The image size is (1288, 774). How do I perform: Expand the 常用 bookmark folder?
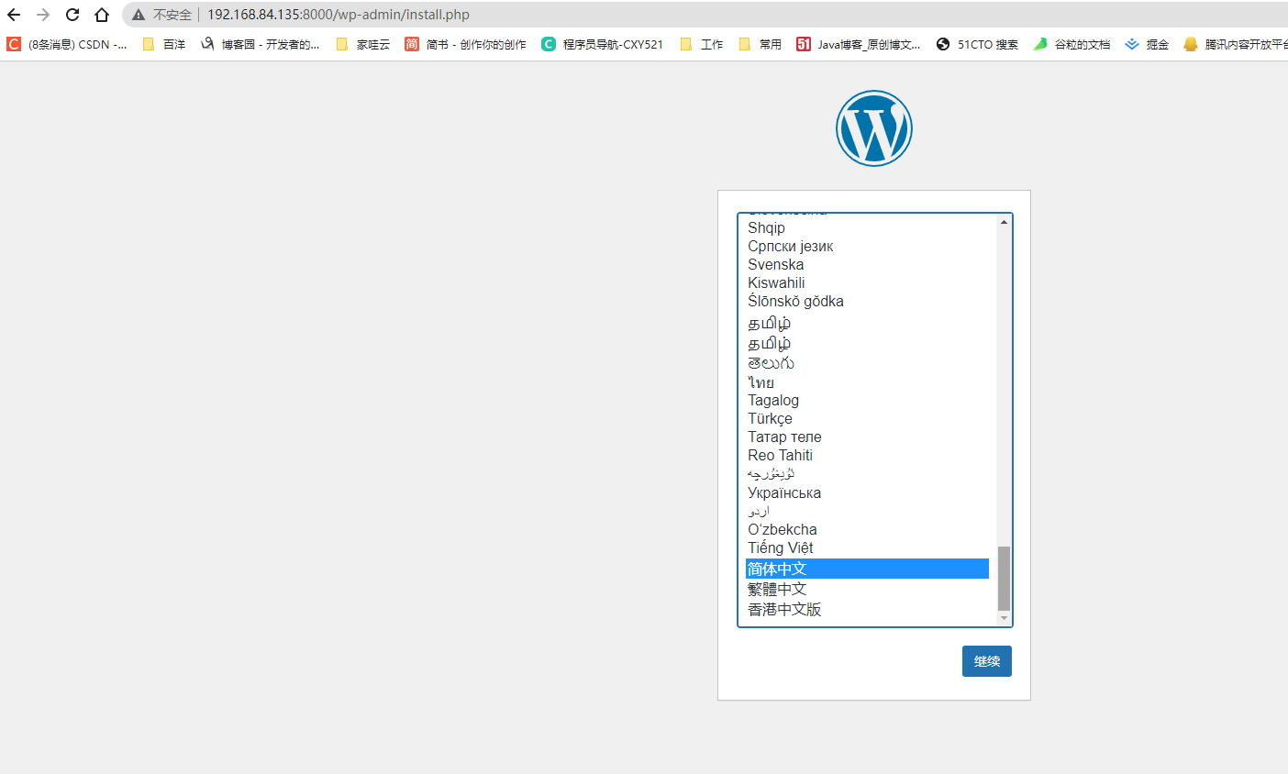coord(761,44)
